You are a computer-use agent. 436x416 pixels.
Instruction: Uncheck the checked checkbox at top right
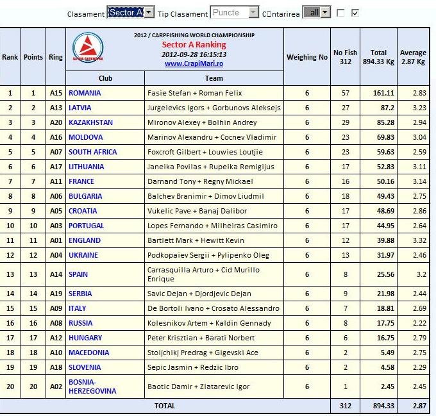pos(355,13)
